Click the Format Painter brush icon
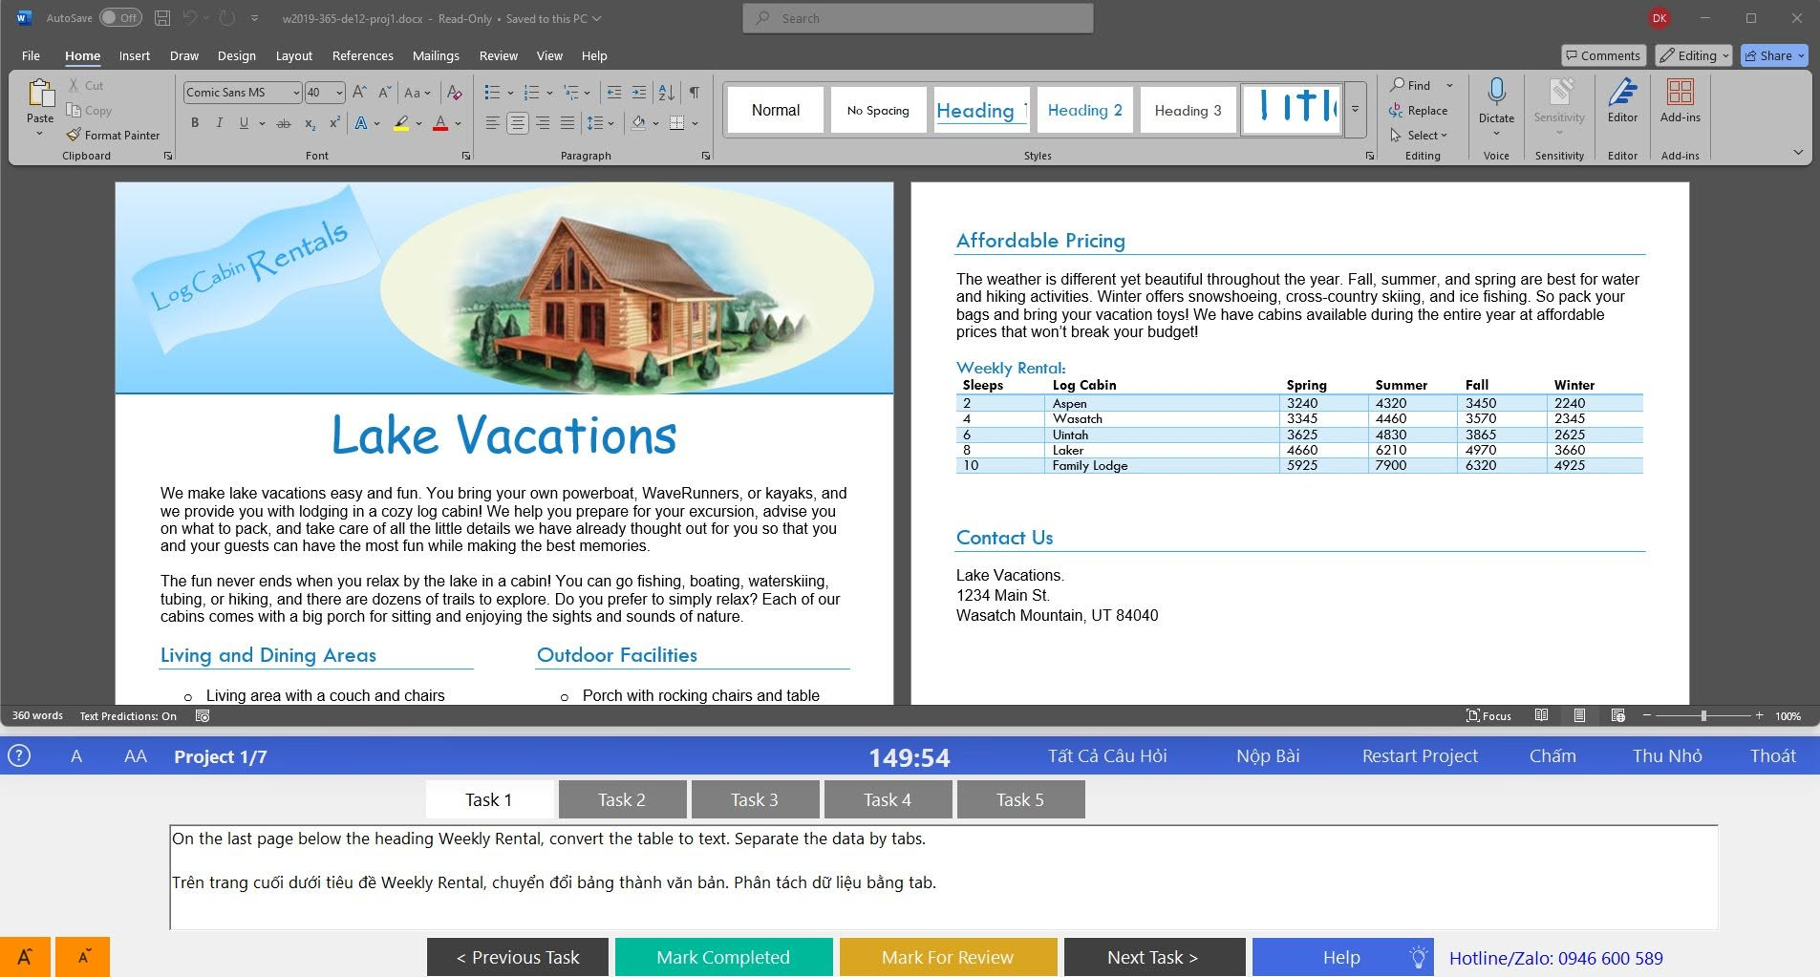 click(74, 135)
